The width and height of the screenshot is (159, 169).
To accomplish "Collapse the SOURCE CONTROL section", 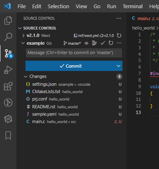I will click(x=20, y=28).
